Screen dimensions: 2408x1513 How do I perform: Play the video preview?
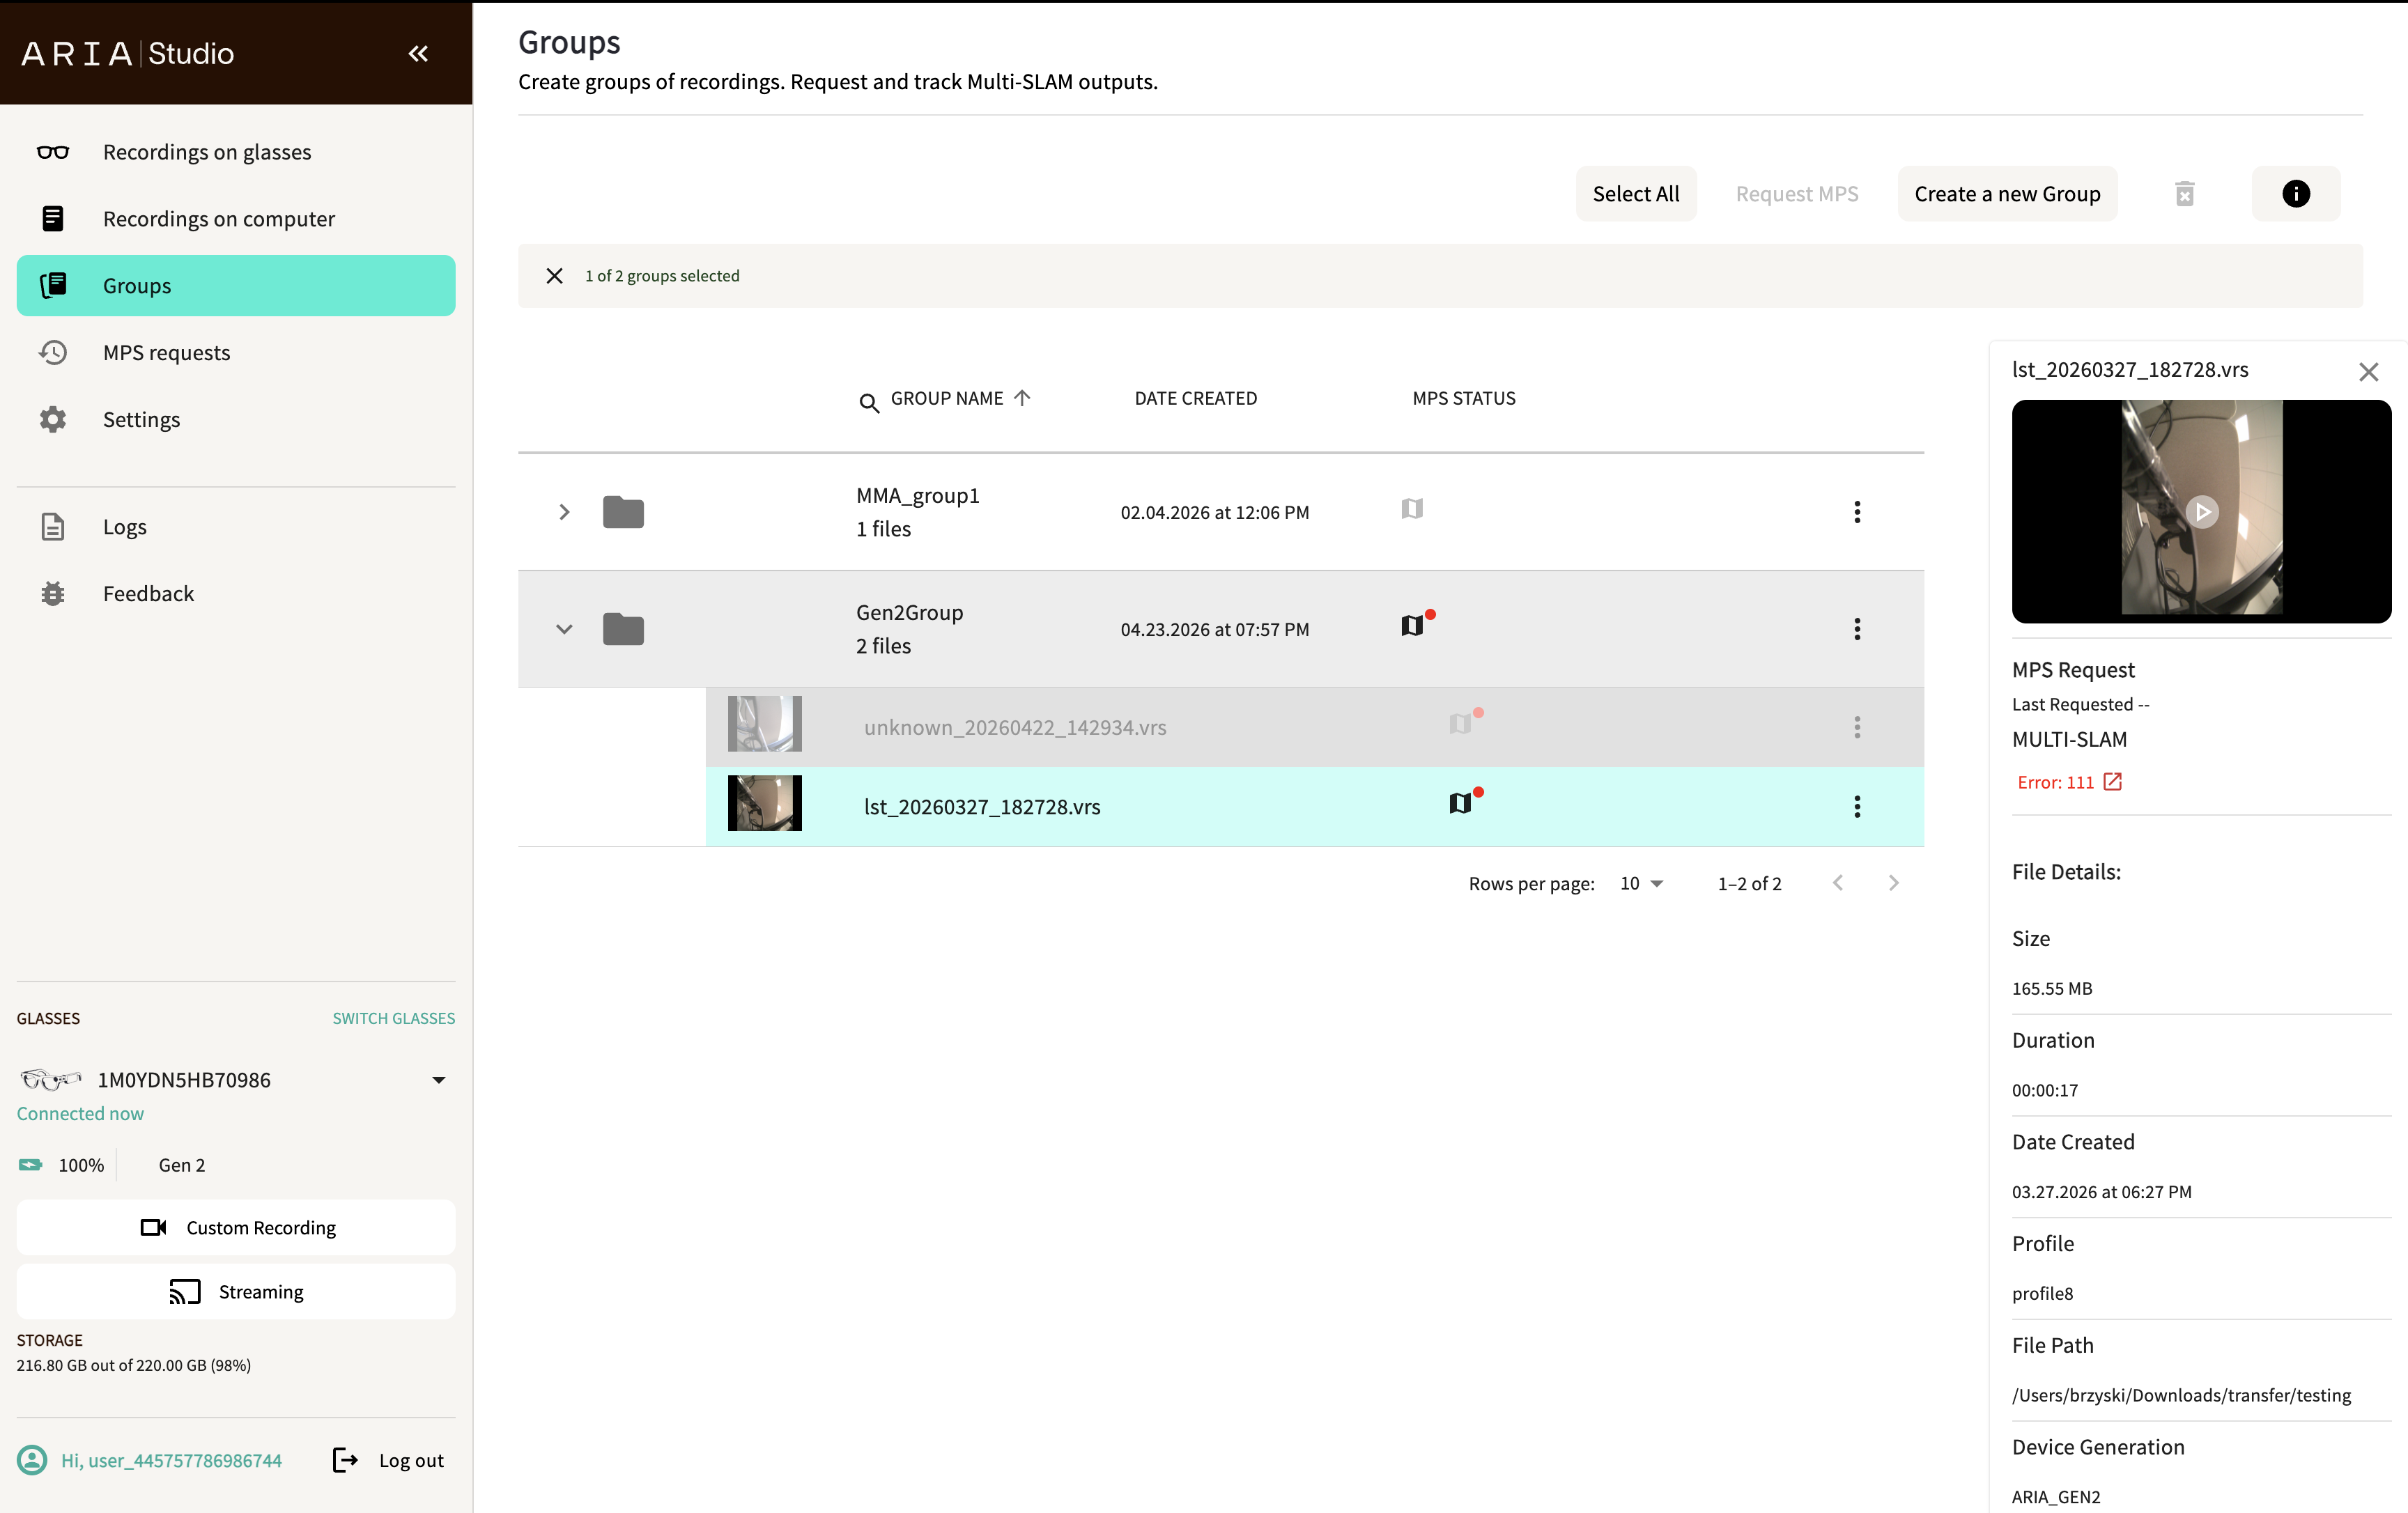(2201, 512)
